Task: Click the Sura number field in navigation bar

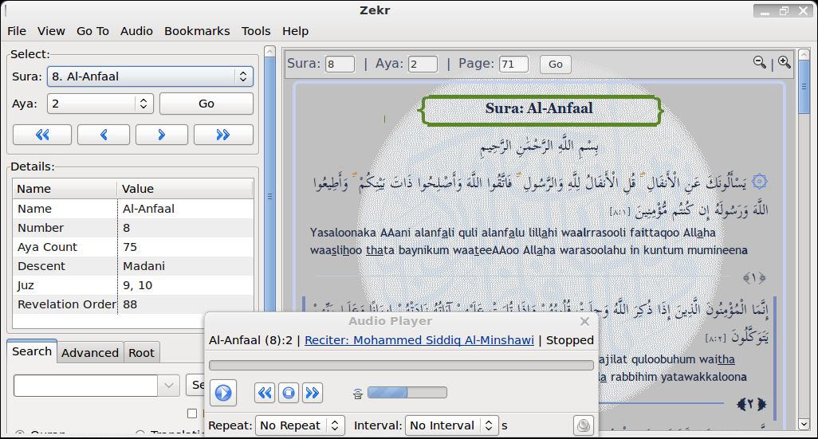Action: 340,64
